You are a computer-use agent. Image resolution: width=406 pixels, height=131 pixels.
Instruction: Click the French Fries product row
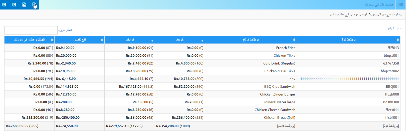[x=285, y=48]
